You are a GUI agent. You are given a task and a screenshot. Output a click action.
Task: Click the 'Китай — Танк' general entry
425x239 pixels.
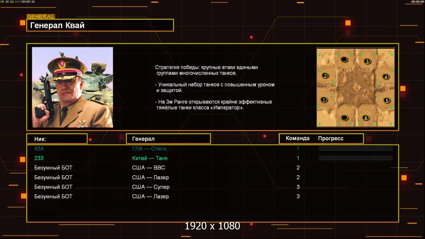pos(150,158)
